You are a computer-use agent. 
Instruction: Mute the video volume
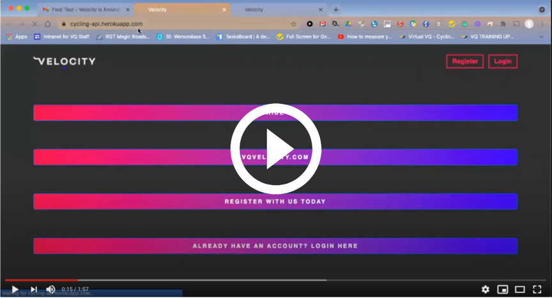coord(50,290)
